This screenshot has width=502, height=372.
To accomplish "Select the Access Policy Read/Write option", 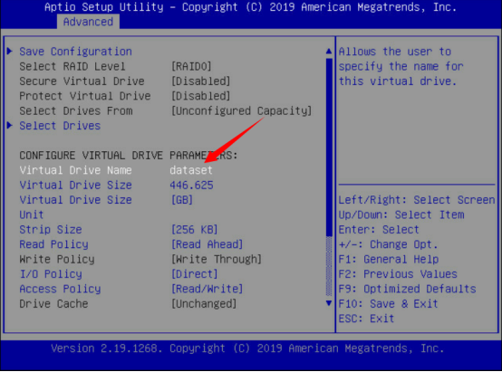I will point(208,289).
